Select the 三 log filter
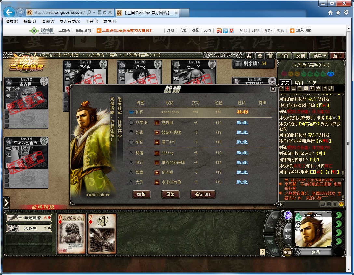354x275 pixels. 300,88
